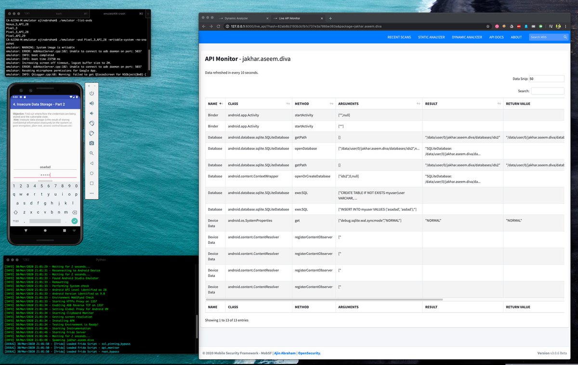This screenshot has width=578, height=365.
Task: Rotate the emulator screen counterclockwise
Action: [92, 124]
